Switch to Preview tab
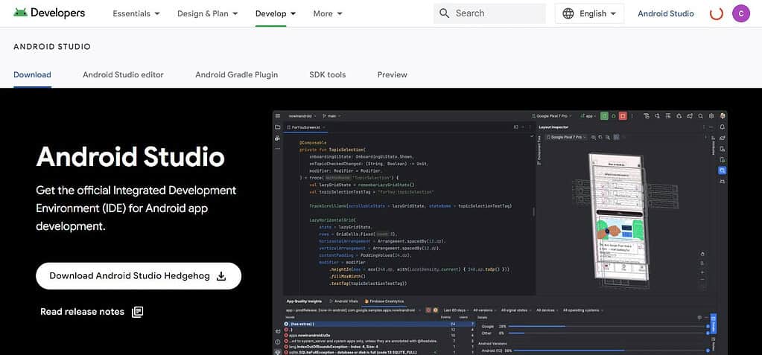This screenshot has height=355, width=762. tap(393, 74)
